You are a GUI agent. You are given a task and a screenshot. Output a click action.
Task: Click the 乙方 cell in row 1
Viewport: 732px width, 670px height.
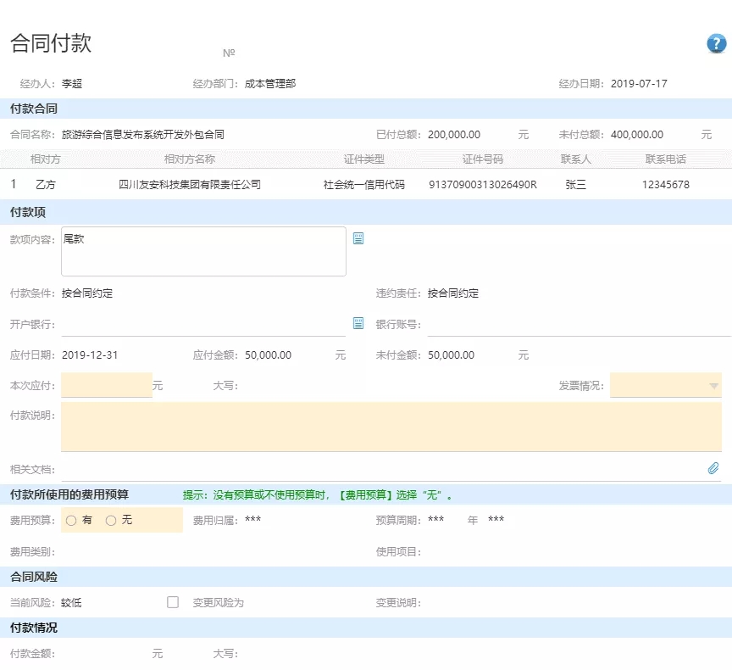pos(45,185)
